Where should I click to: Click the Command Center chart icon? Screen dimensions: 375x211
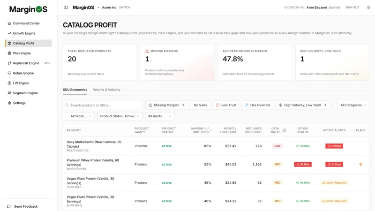pos(9,23)
